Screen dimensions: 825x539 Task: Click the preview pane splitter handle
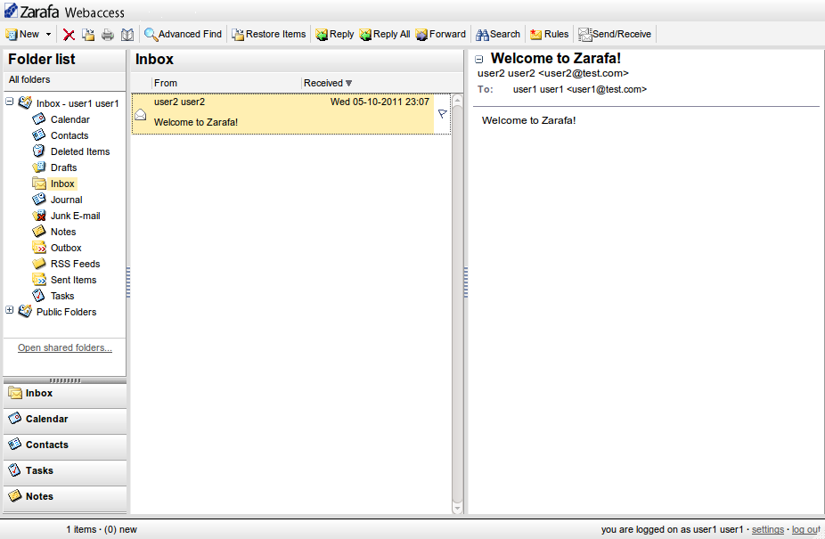pyautogui.click(x=466, y=282)
